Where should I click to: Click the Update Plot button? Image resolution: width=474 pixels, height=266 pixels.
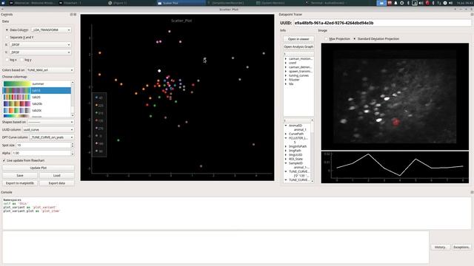39,168
